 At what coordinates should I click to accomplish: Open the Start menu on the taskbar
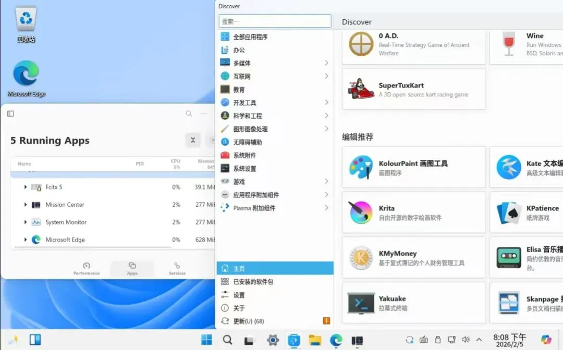[x=206, y=340]
